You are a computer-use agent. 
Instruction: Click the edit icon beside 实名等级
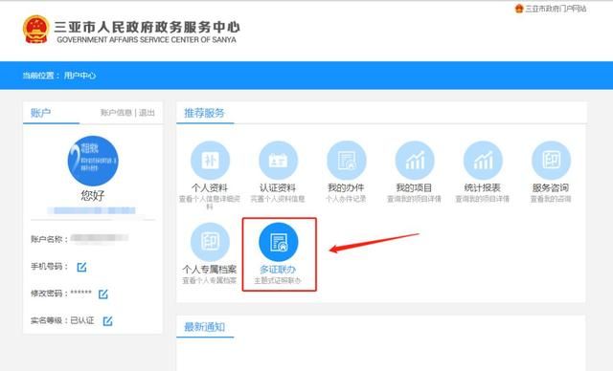(107, 321)
